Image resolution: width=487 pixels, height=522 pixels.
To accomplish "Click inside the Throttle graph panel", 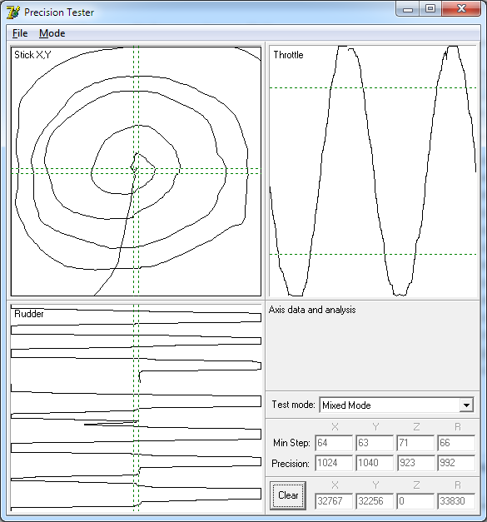I will (373, 172).
